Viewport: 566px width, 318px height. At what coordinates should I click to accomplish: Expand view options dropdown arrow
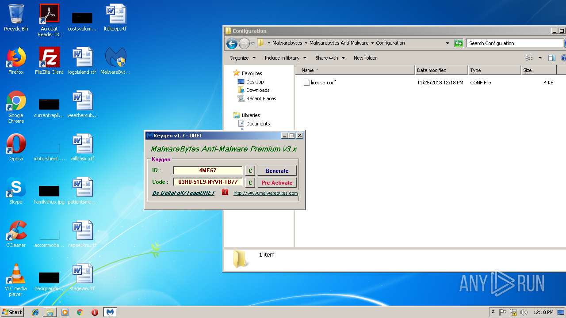pyautogui.click(x=540, y=58)
